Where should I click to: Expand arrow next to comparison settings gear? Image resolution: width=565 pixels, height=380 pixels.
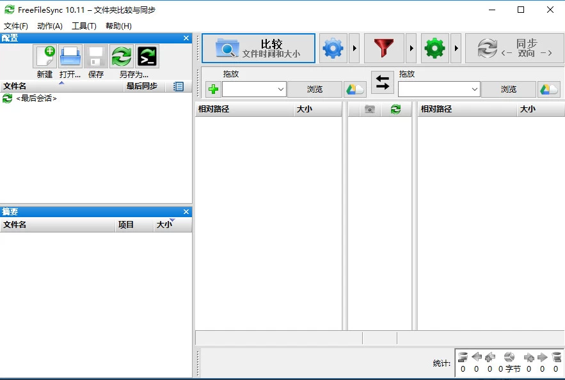pos(354,49)
